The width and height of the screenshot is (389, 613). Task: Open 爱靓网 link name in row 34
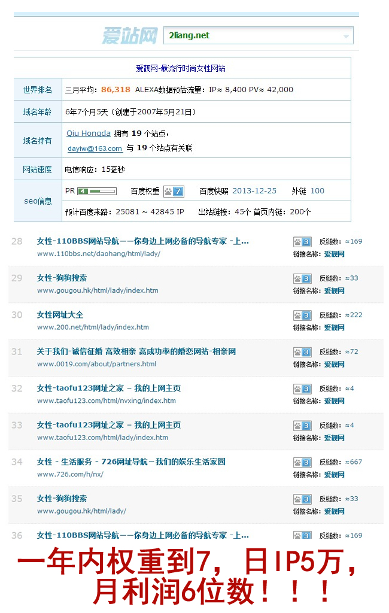[x=335, y=475]
